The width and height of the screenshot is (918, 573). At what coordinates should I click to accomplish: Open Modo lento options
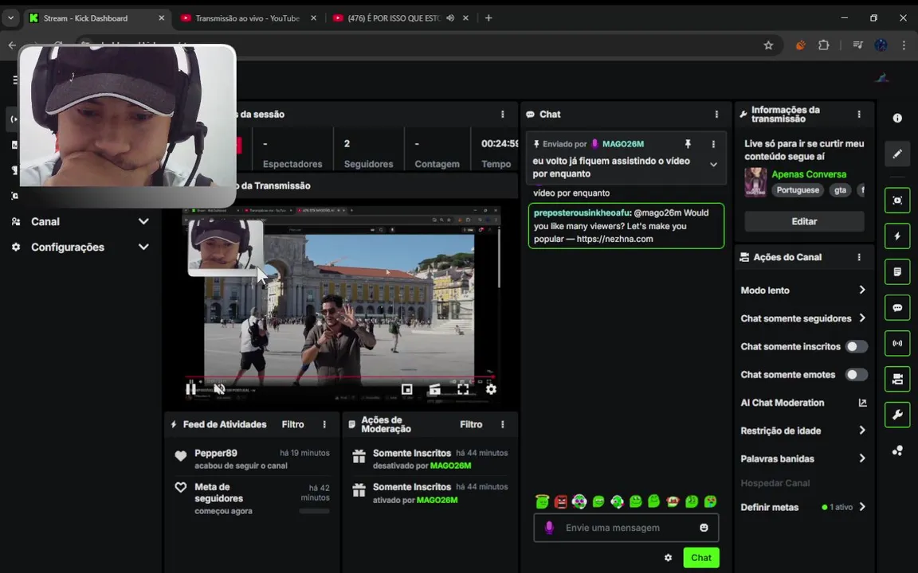pyautogui.click(x=803, y=290)
